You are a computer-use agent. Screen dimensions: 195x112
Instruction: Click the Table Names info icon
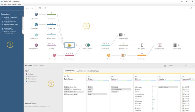[68, 76]
